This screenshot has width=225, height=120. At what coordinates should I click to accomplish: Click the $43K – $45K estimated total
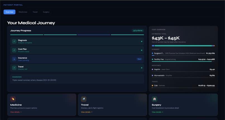point(166,38)
